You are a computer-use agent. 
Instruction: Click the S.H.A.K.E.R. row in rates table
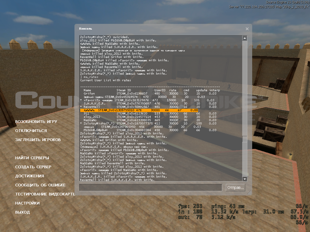[x=150, y=104]
